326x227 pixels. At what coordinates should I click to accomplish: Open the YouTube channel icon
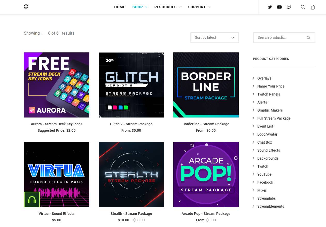tap(279, 7)
